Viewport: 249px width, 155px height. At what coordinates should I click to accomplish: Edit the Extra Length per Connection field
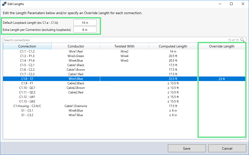(x=85, y=30)
